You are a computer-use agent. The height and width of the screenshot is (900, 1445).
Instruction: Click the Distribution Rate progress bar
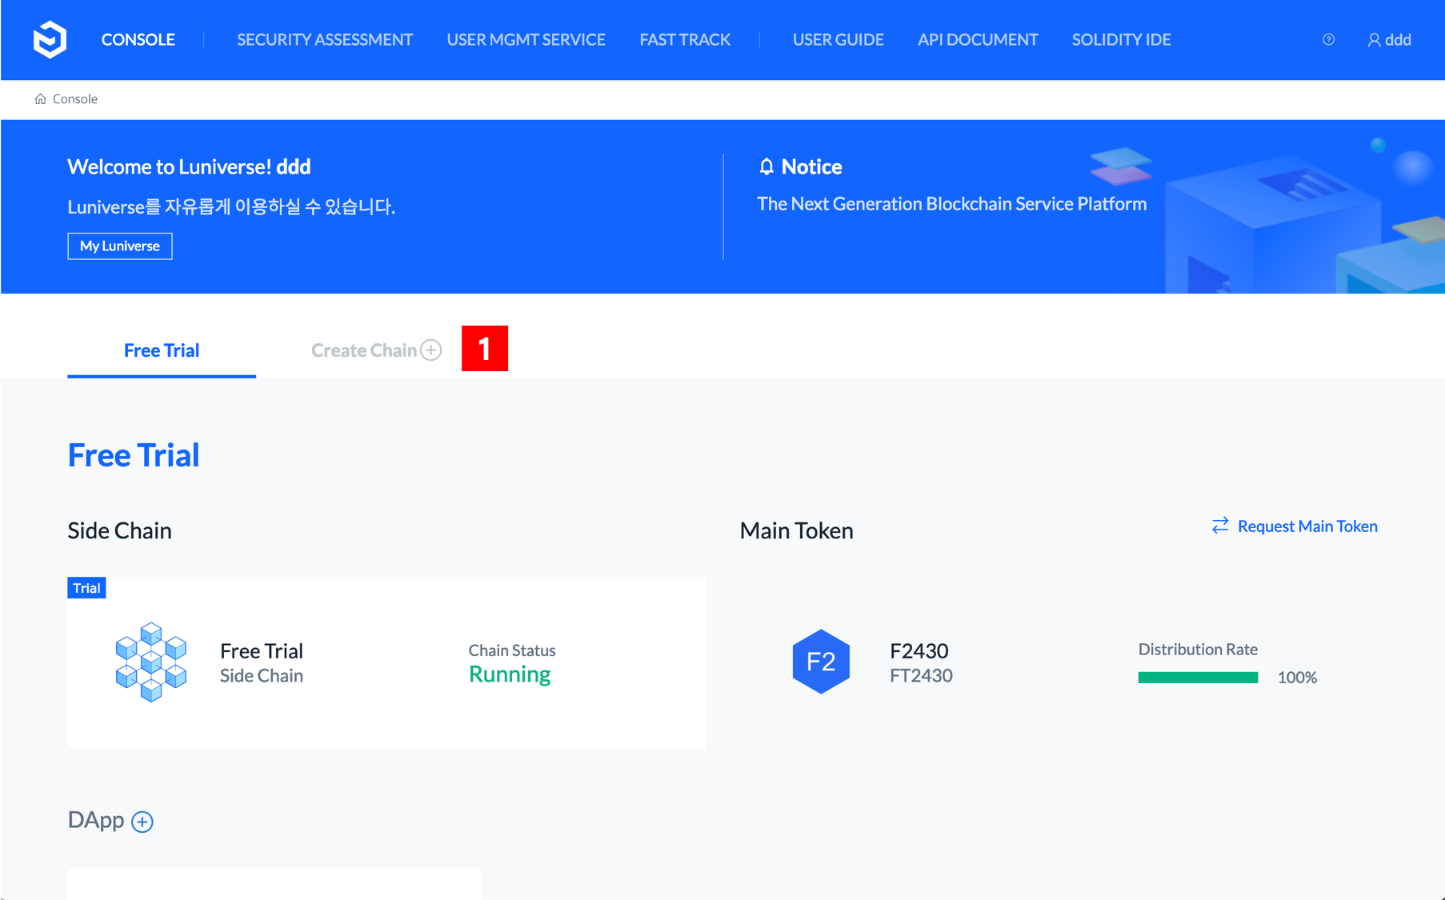[x=1198, y=678]
